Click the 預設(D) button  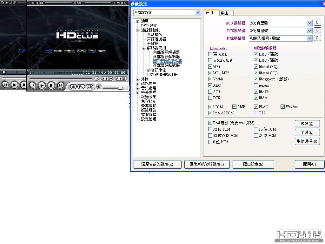pos(307,124)
